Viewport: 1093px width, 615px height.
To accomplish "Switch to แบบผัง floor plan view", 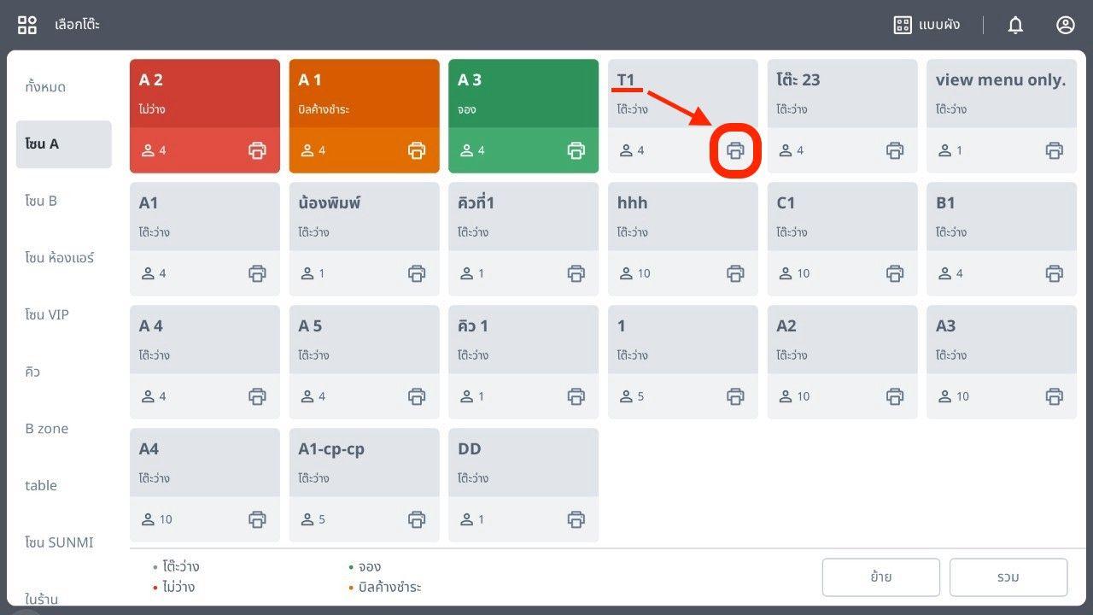I will (926, 25).
